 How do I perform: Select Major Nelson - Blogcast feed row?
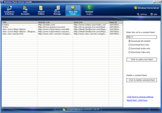click(62, 32)
